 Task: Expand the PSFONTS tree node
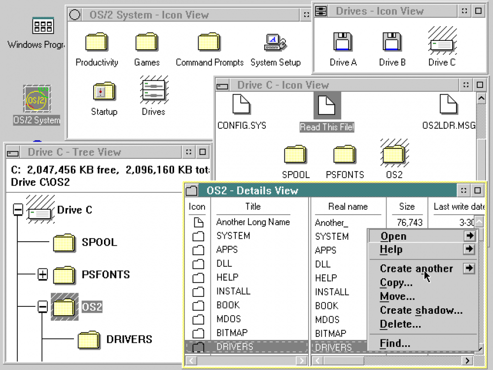coord(43,275)
